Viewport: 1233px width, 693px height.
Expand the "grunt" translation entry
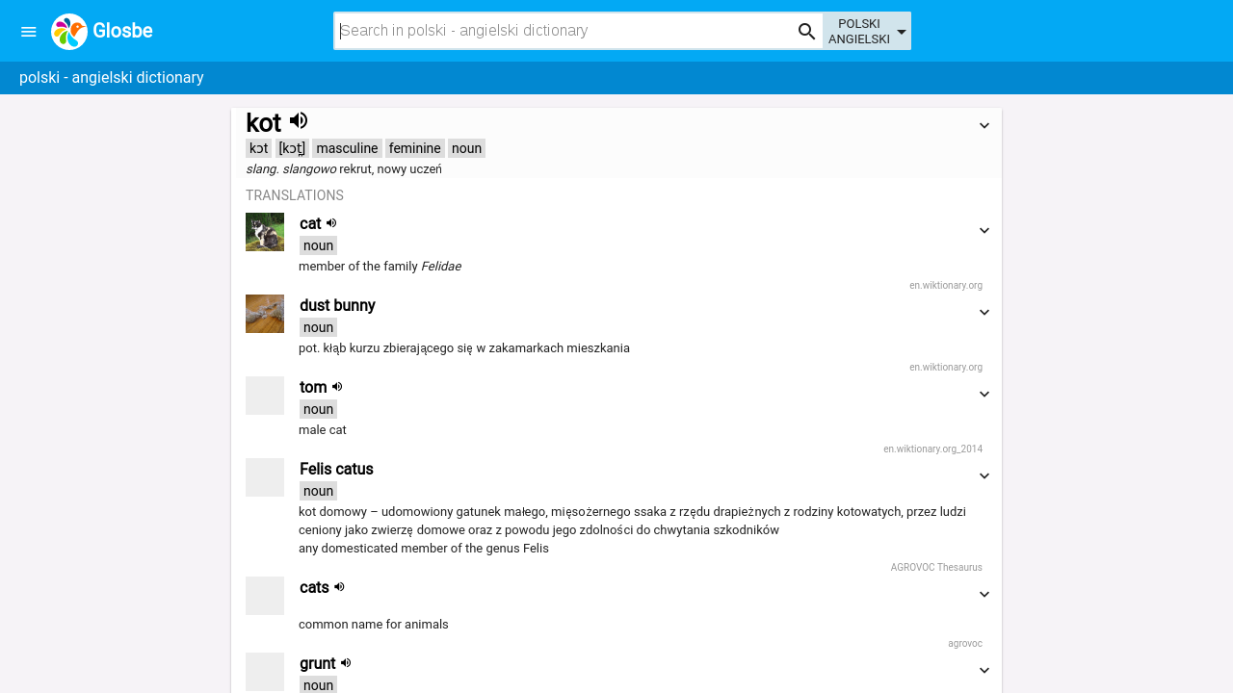coord(984,670)
